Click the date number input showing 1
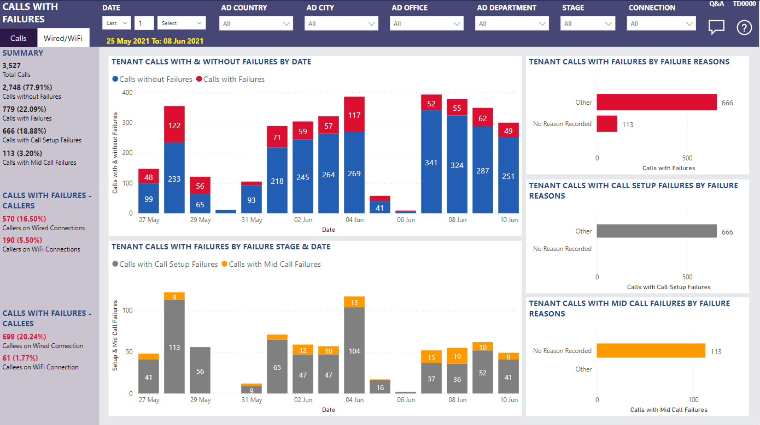The height and width of the screenshot is (425, 760). [144, 23]
